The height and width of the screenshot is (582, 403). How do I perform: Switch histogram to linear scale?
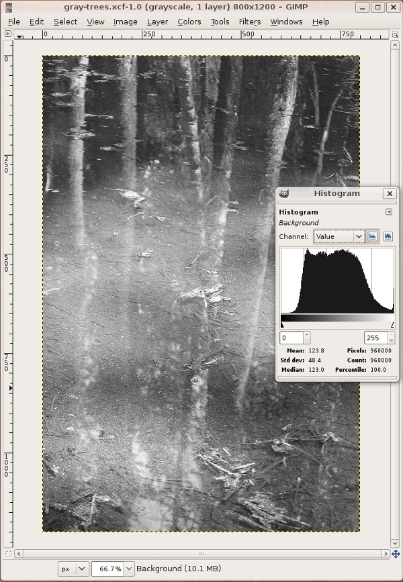(373, 236)
